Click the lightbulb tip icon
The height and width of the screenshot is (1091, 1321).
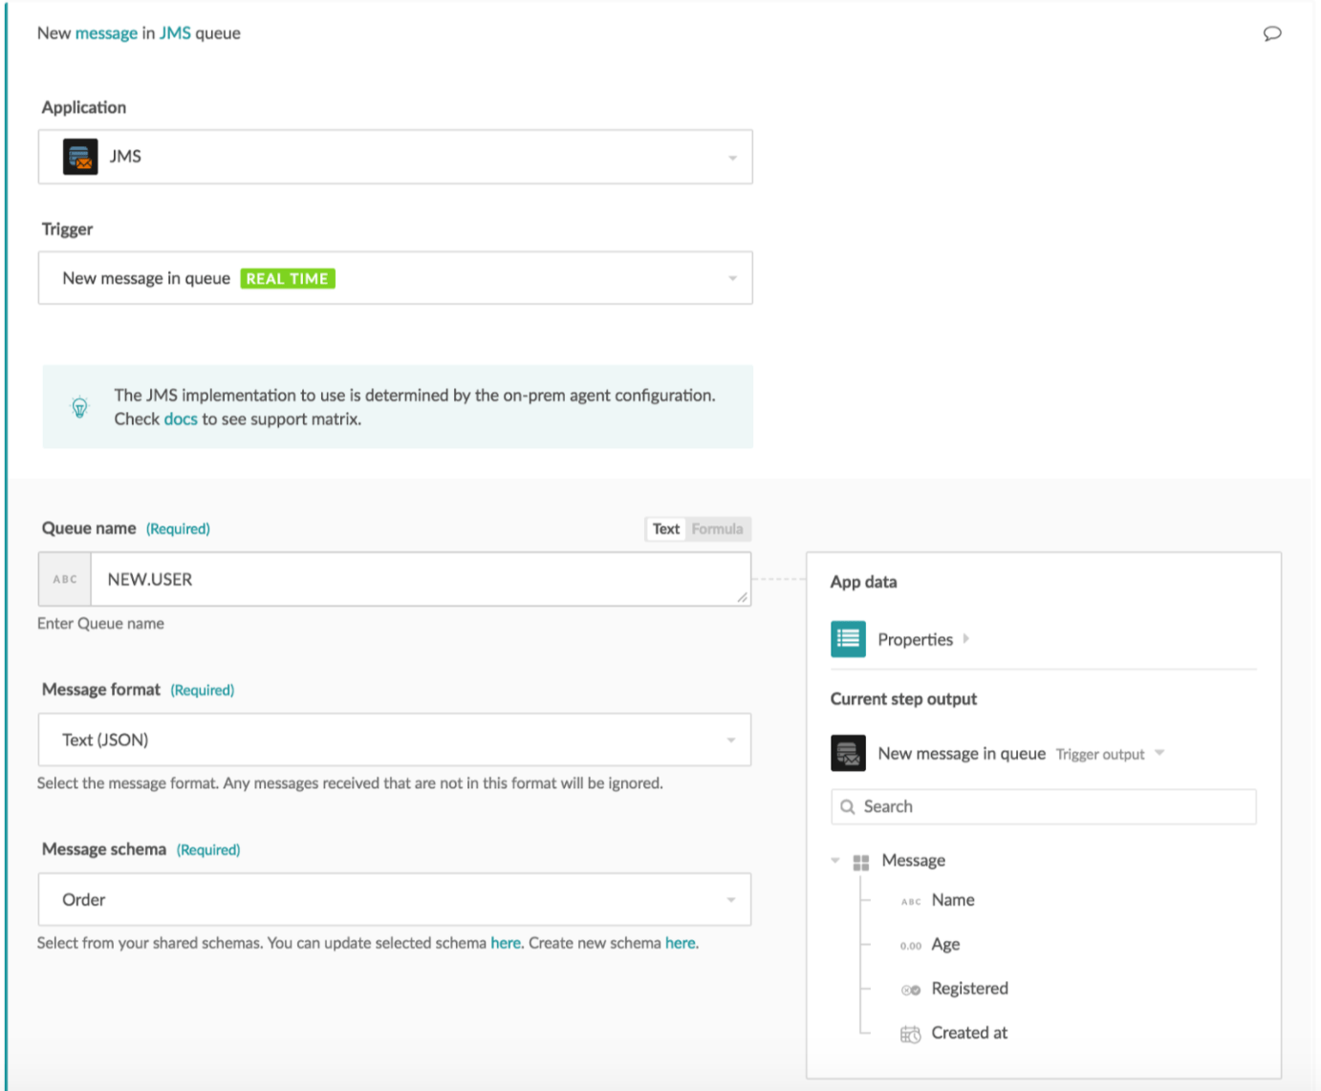point(80,407)
